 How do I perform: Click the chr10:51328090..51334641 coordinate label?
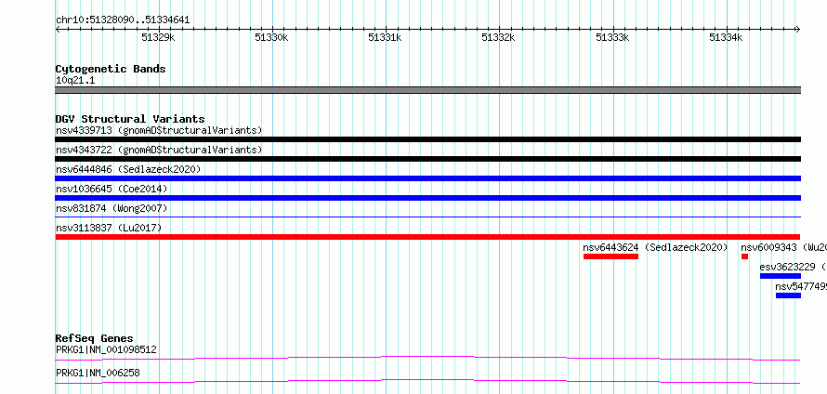pos(123,20)
